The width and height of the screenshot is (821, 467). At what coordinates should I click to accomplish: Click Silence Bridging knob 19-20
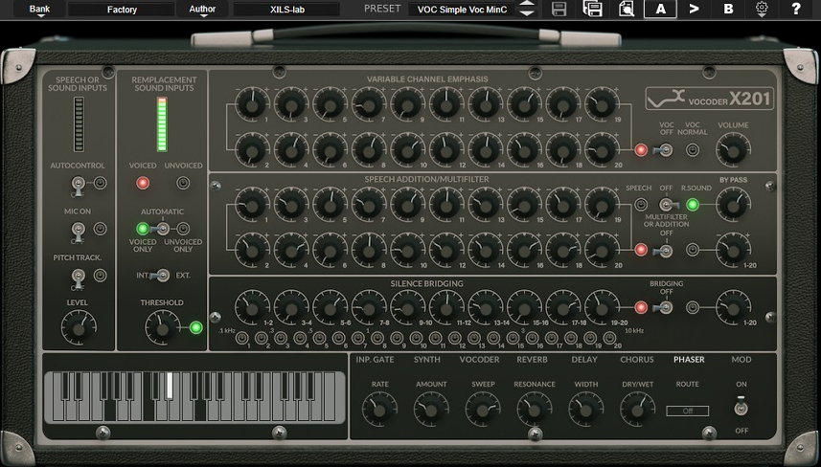pos(603,308)
